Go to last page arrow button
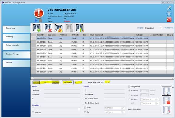Image resolution: width=175 pixels, height=118 pixels. point(57,82)
